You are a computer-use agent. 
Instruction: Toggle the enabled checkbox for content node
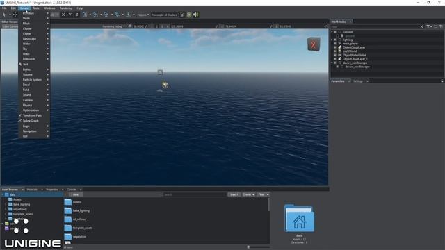tap(335, 32)
